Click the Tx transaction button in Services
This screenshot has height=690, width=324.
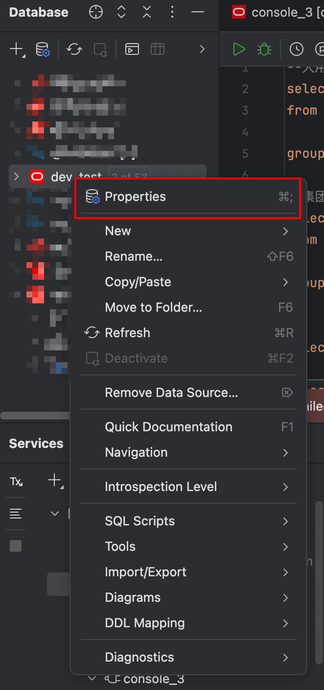[x=16, y=481]
